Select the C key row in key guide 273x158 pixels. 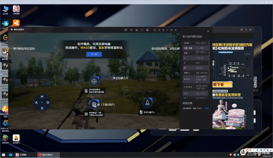pos(195,58)
